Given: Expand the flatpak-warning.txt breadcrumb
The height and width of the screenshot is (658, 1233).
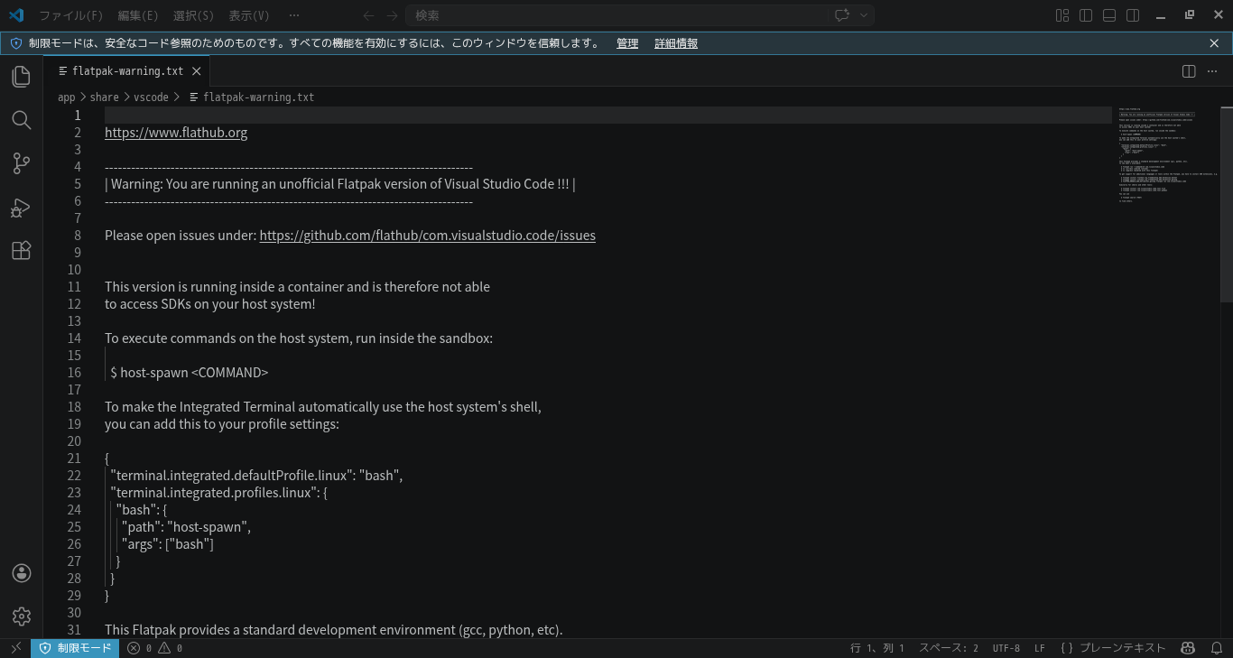Looking at the screenshot, I should 251,97.
